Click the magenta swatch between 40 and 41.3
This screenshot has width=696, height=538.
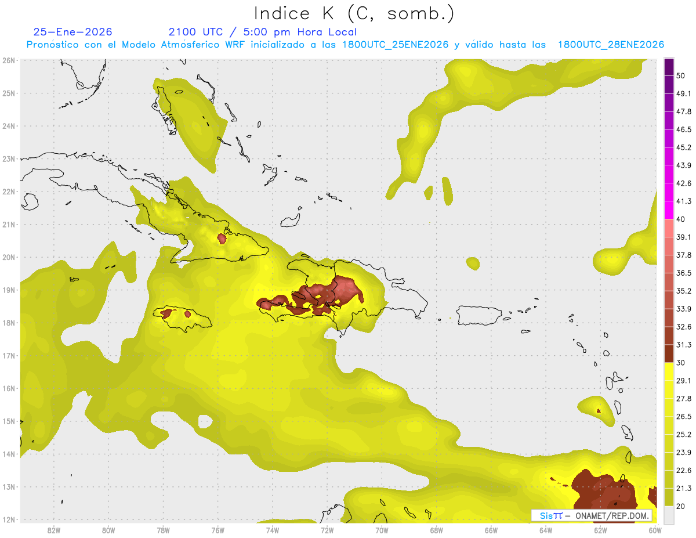pyautogui.click(x=669, y=210)
